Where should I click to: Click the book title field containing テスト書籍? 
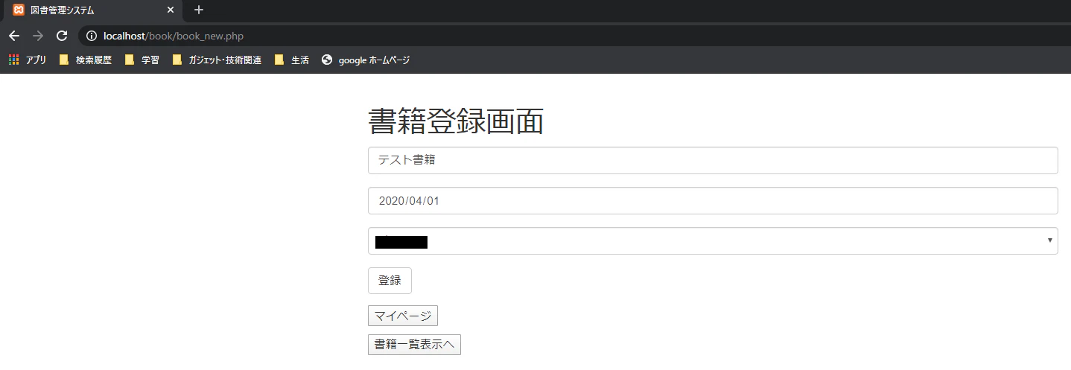pos(713,160)
